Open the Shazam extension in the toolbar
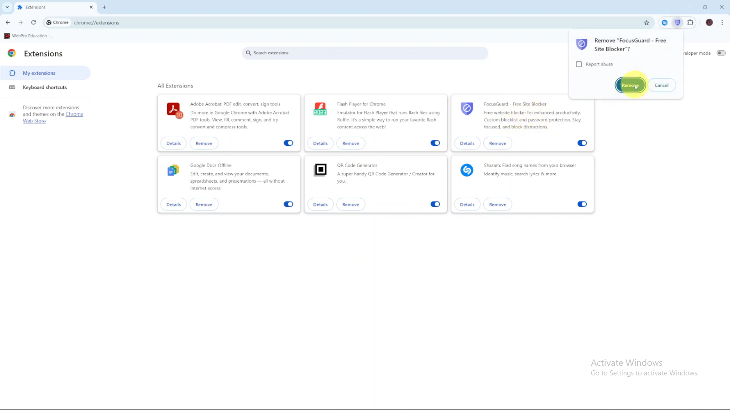730x410 pixels. tap(665, 22)
